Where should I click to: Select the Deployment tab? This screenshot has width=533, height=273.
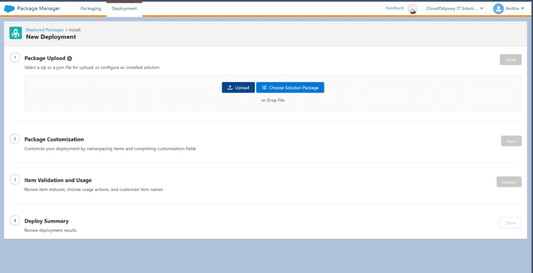(x=124, y=8)
